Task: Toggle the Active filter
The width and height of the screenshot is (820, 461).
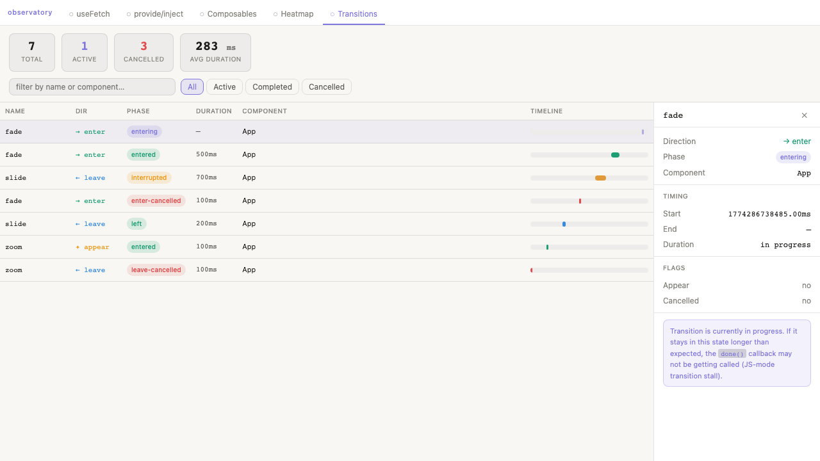Action: click(x=224, y=86)
